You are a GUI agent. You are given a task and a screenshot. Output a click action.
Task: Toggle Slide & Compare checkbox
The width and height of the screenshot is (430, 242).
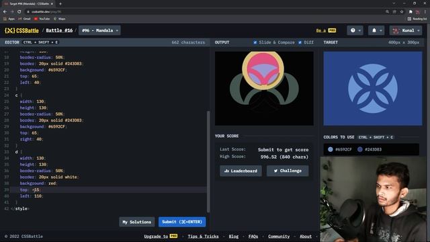pos(255,42)
